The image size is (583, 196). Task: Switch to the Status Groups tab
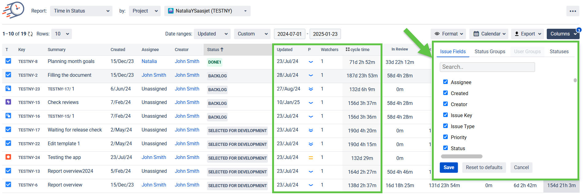pos(490,51)
